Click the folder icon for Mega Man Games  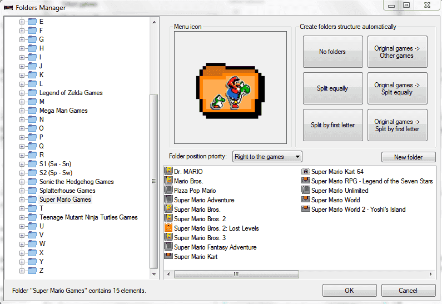click(32, 111)
